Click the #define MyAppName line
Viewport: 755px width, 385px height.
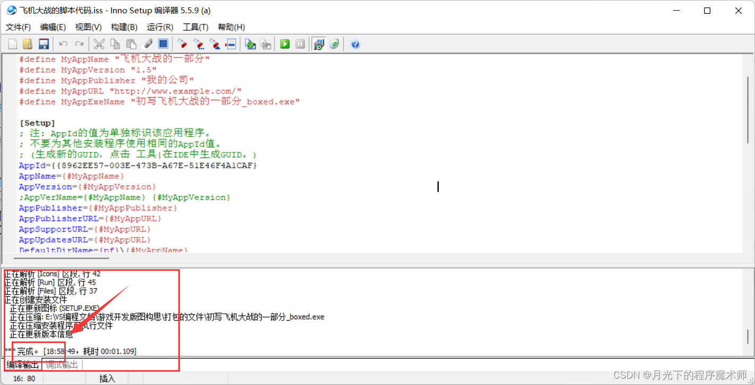115,59
